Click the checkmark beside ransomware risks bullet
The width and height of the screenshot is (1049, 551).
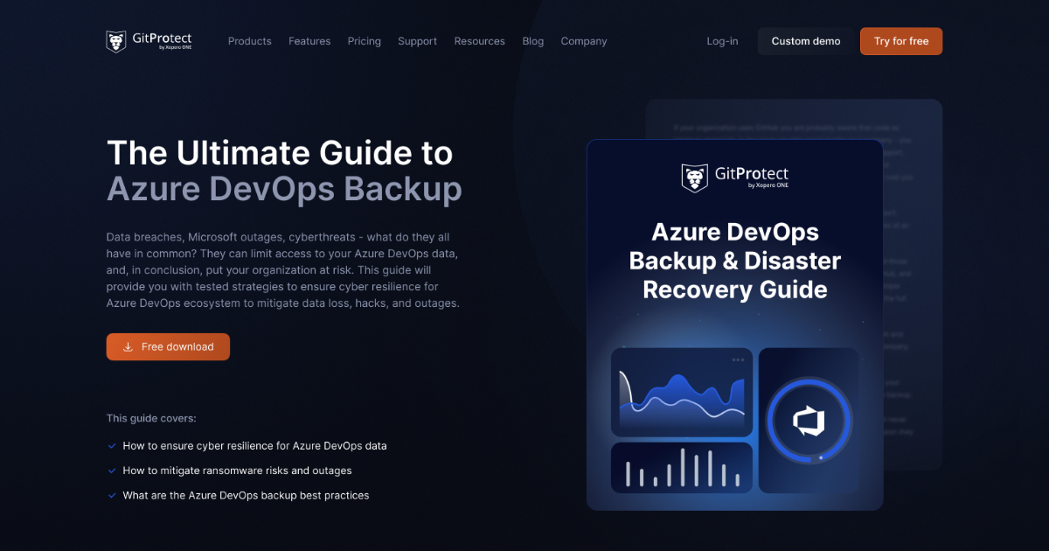click(x=111, y=470)
